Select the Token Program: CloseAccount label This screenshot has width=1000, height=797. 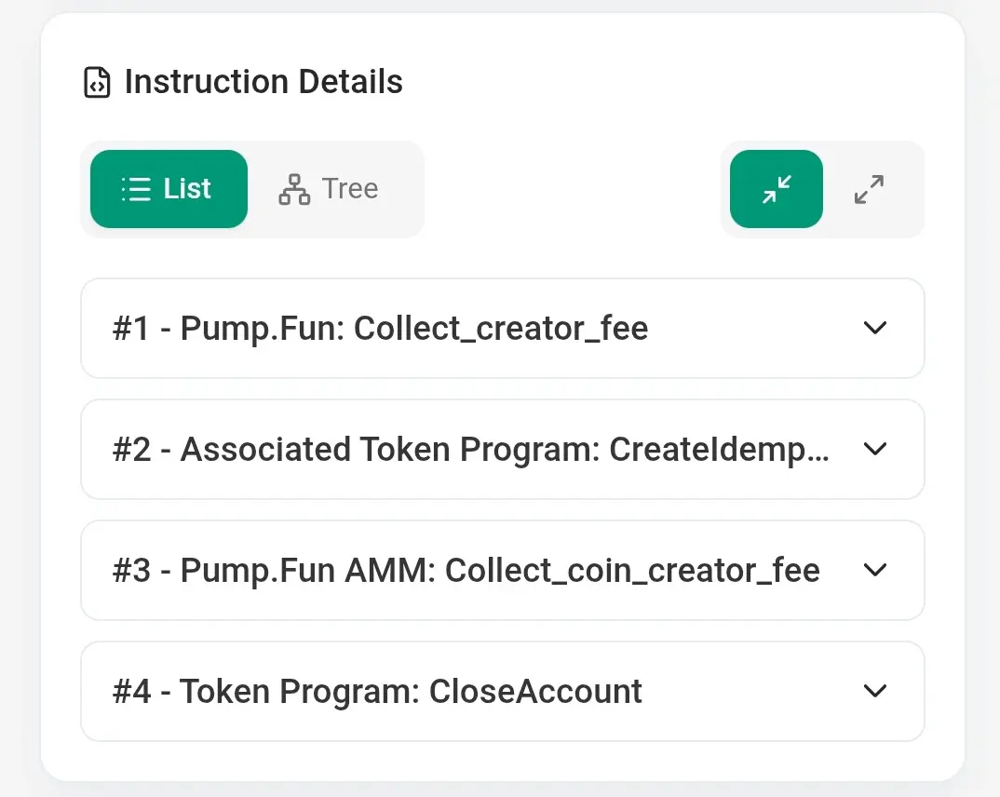(411, 691)
